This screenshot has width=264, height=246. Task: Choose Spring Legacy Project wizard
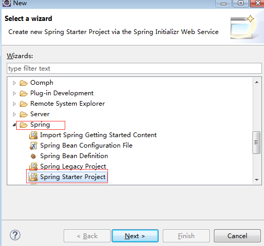(73, 166)
